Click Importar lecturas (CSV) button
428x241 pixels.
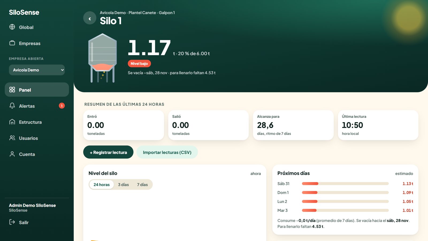pos(167,152)
